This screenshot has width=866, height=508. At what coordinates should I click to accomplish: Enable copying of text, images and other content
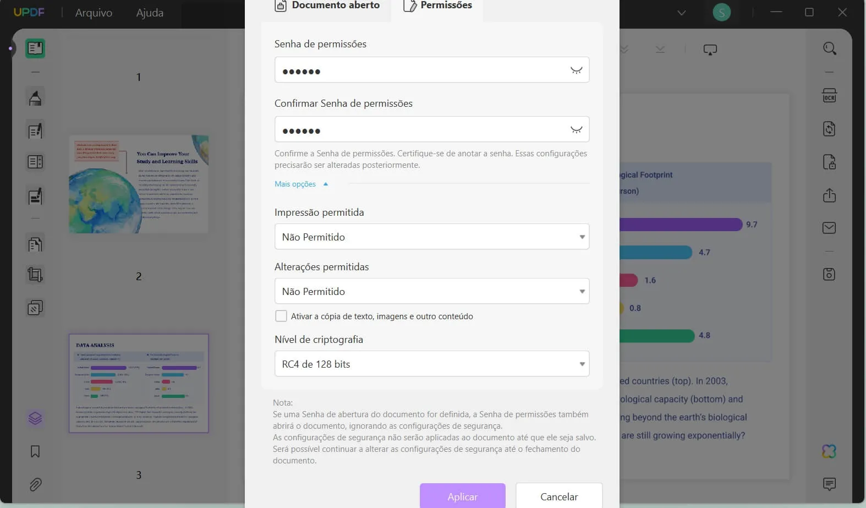[281, 316]
